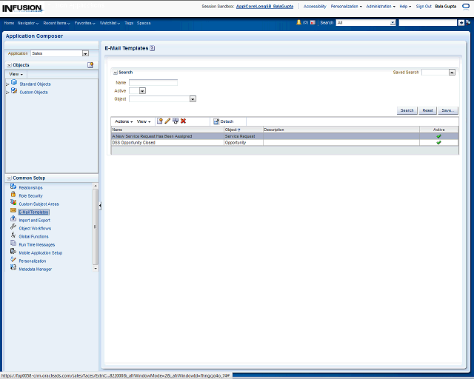Expand the Custom Objects tree node
Image resolution: width=474 pixels, height=379 pixels.
tap(7, 92)
